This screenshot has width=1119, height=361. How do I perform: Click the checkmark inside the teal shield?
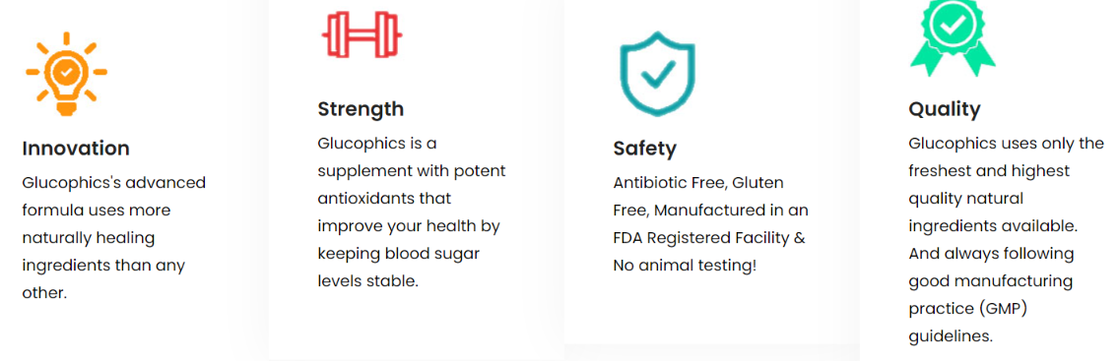657,74
